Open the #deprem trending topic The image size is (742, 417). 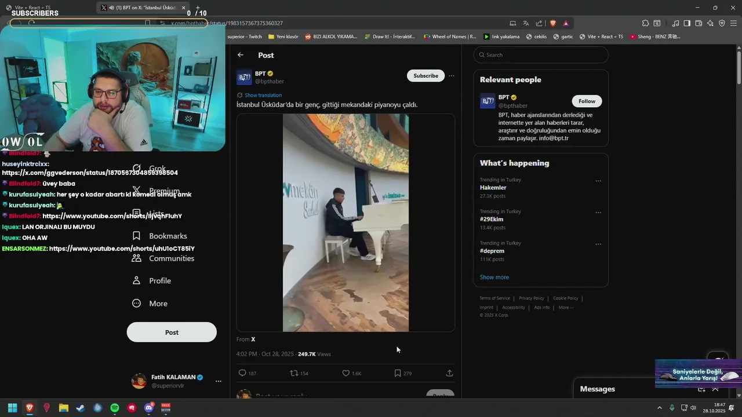[x=492, y=251]
